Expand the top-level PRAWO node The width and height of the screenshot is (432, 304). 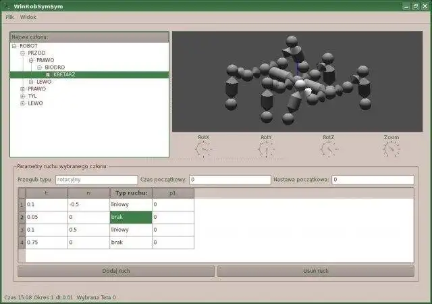[x=22, y=88]
